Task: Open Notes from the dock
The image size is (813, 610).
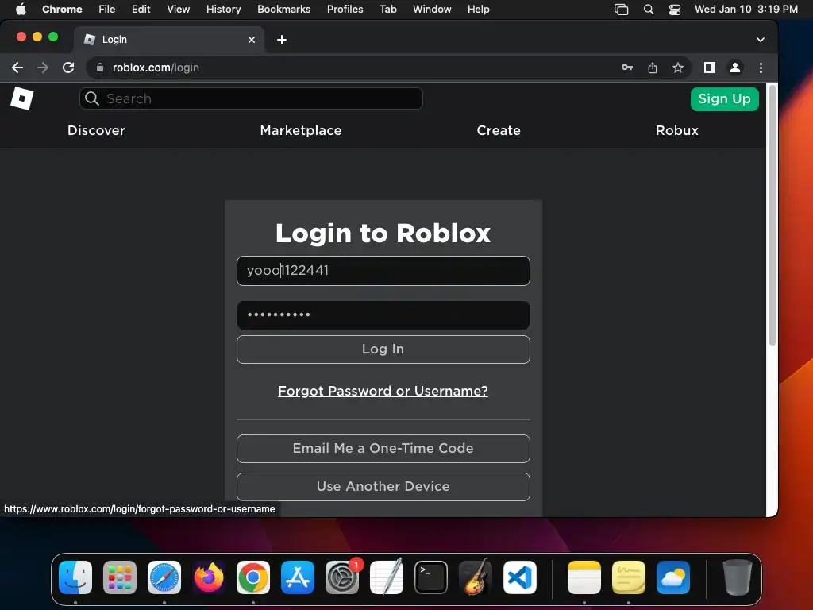Action: (584, 577)
